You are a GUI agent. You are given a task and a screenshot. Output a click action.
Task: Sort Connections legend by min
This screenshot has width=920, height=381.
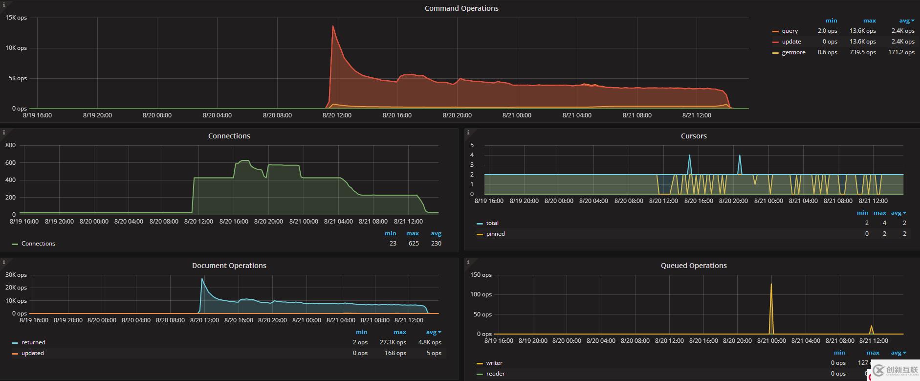click(x=390, y=233)
